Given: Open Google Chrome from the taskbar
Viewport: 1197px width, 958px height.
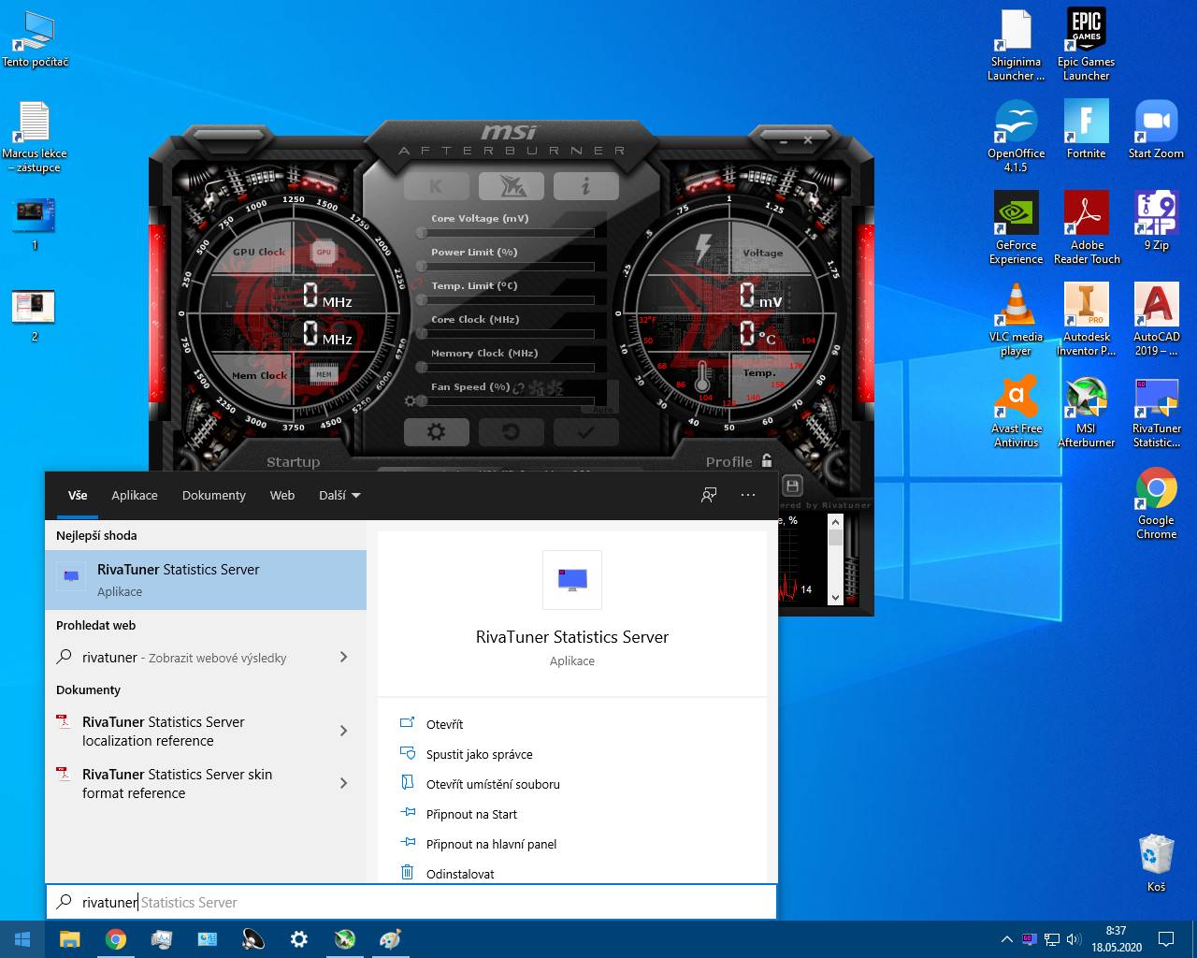Looking at the screenshot, I should (116, 939).
